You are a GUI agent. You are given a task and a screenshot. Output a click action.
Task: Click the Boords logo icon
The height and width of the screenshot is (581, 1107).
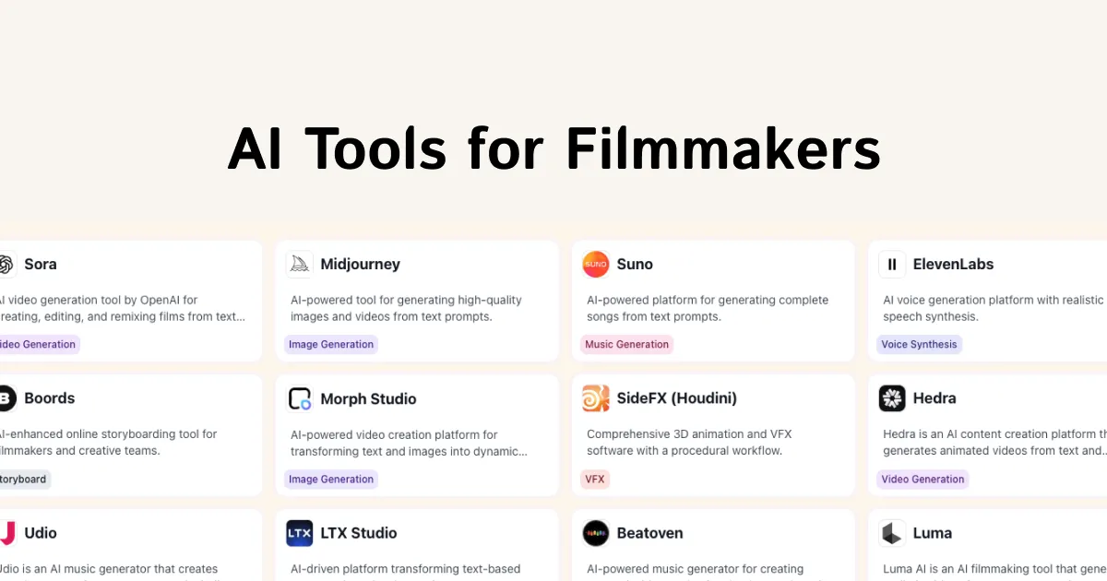7,398
